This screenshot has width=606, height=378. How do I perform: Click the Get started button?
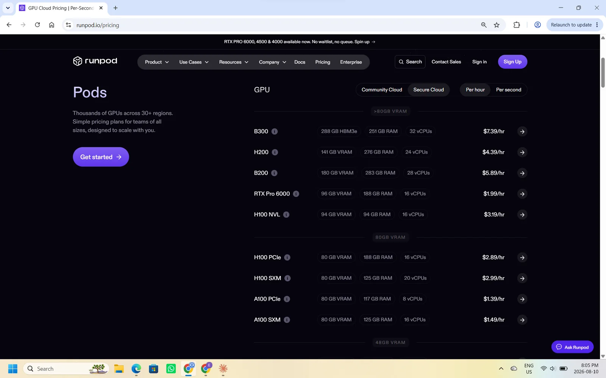[101, 157]
